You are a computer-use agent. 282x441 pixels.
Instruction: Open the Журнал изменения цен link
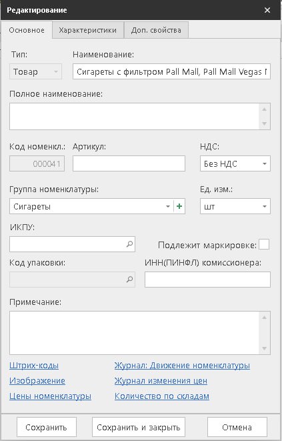click(161, 381)
